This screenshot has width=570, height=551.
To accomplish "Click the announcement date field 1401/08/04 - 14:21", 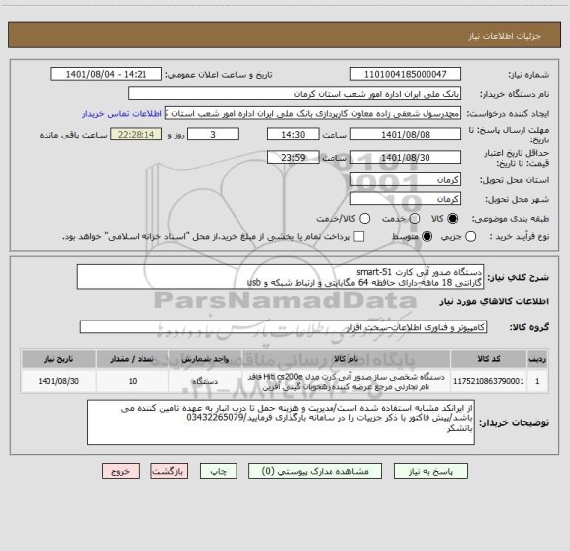I will click(x=106, y=74).
